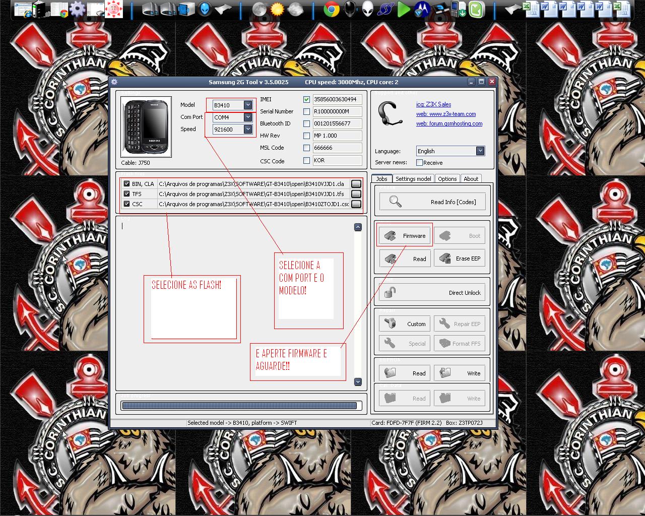Click the Erase EEP button

coord(460,259)
